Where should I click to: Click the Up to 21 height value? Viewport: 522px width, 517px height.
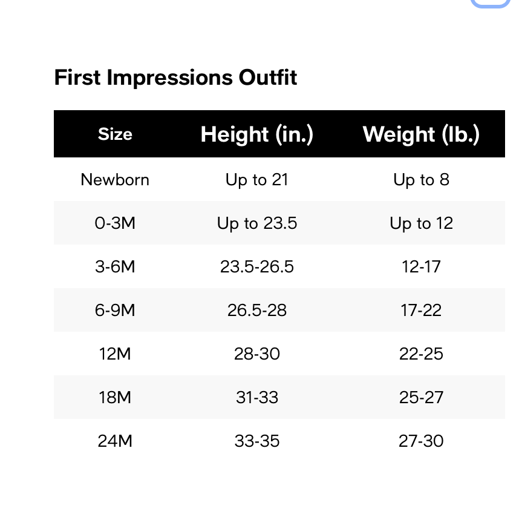pyautogui.click(x=256, y=180)
